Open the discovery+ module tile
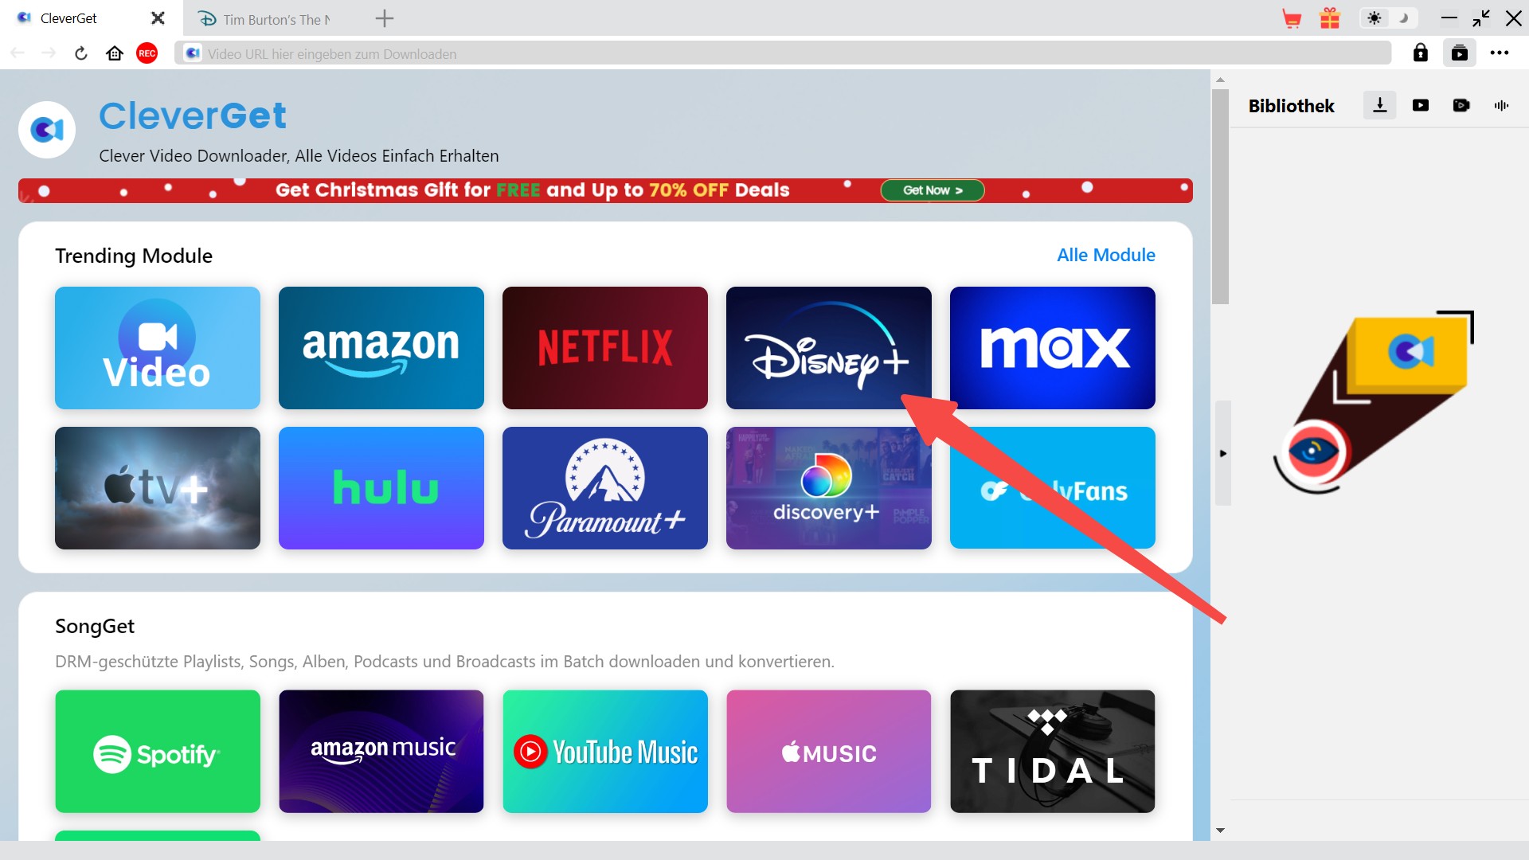Screen dimensions: 1529x860 click(x=829, y=488)
